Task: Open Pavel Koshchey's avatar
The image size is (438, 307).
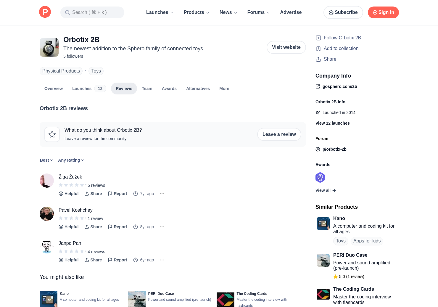Action: click(x=47, y=214)
